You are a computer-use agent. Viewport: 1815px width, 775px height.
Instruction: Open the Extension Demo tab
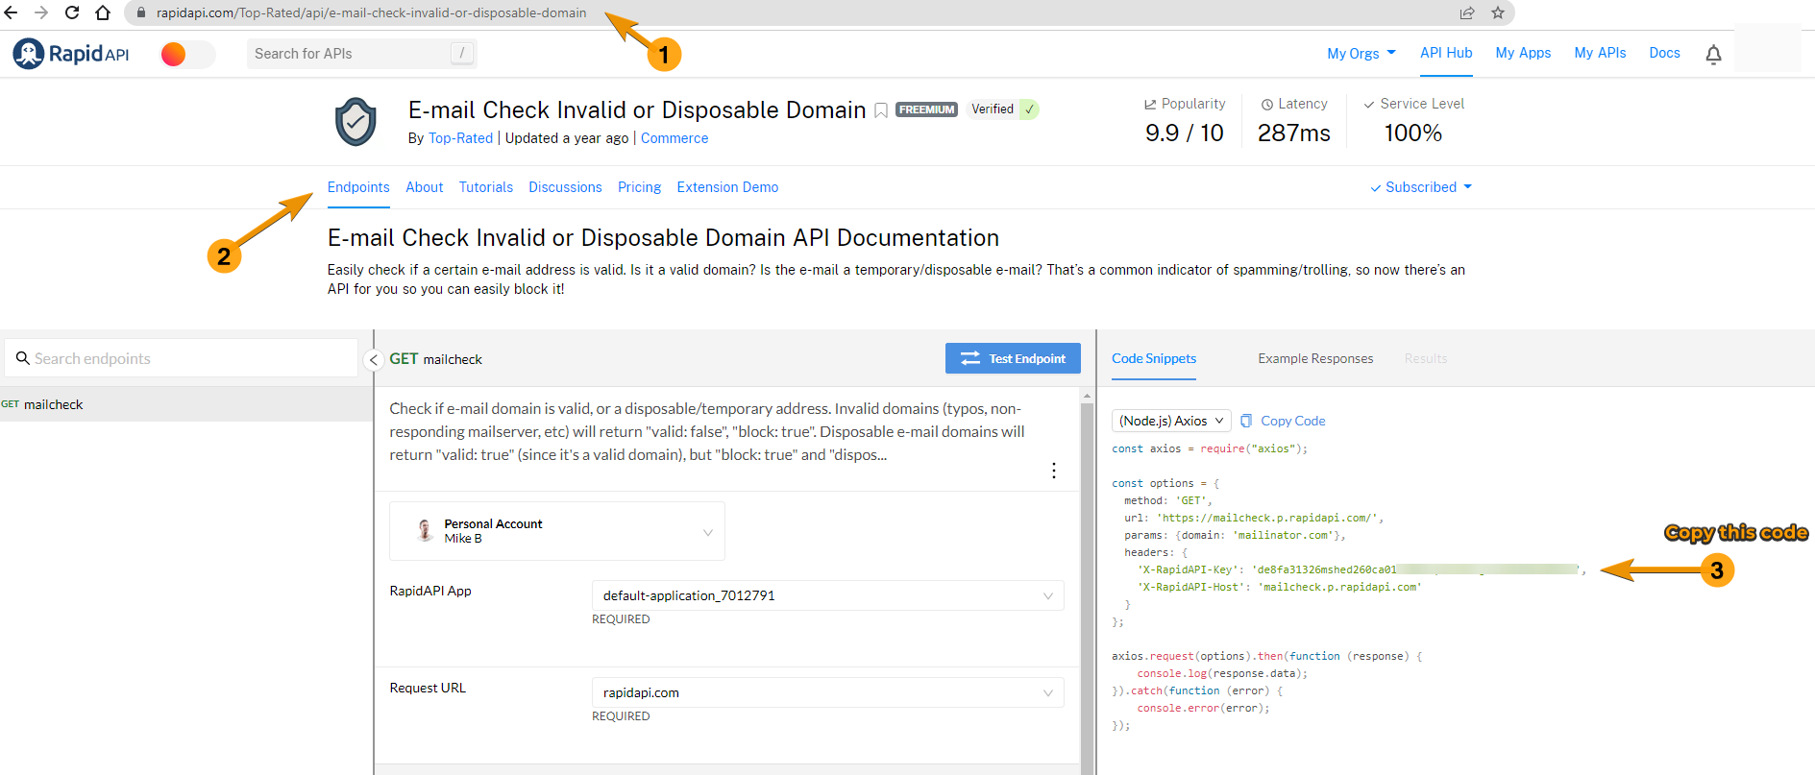[x=727, y=187]
